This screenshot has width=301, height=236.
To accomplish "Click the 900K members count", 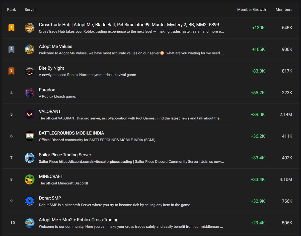I will point(287,49).
